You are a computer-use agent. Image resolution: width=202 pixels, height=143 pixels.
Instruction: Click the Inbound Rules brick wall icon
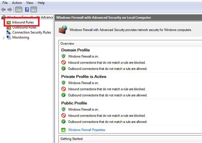point(9,22)
